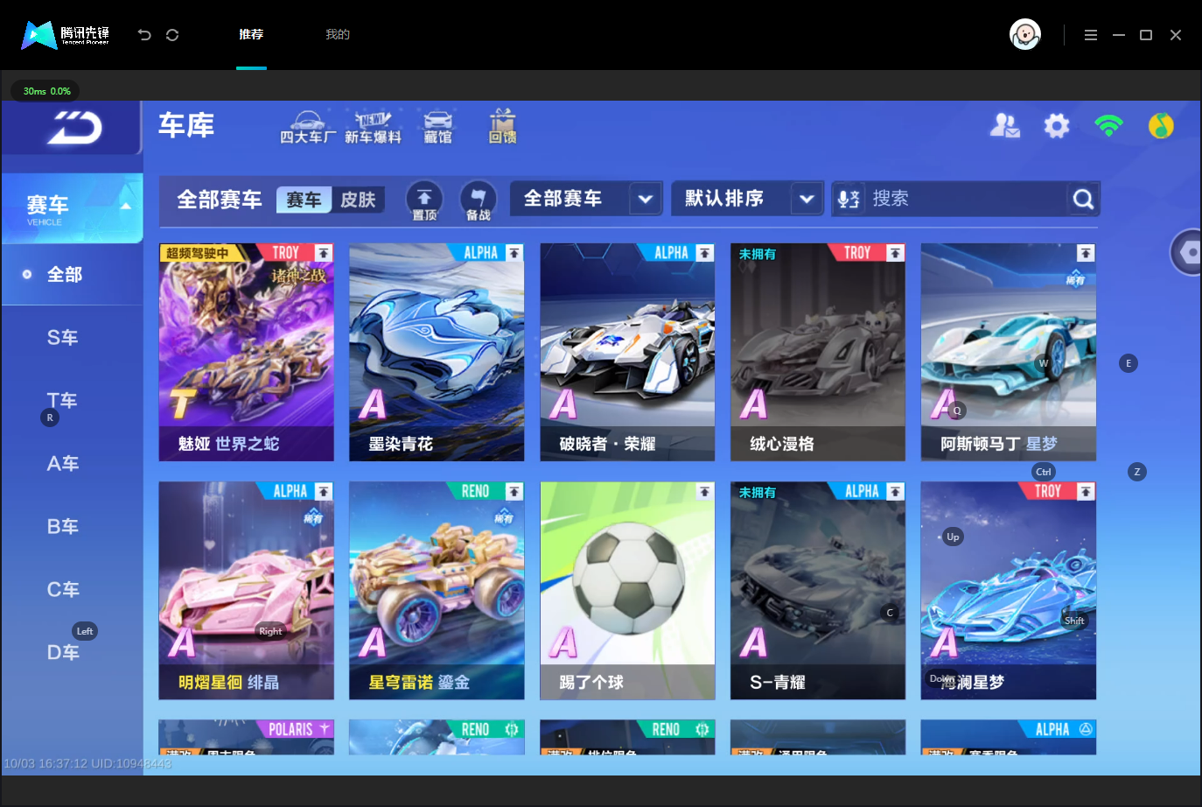The image size is (1202, 807).
Task: Click the E key overlay button
Action: [1129, 363]
